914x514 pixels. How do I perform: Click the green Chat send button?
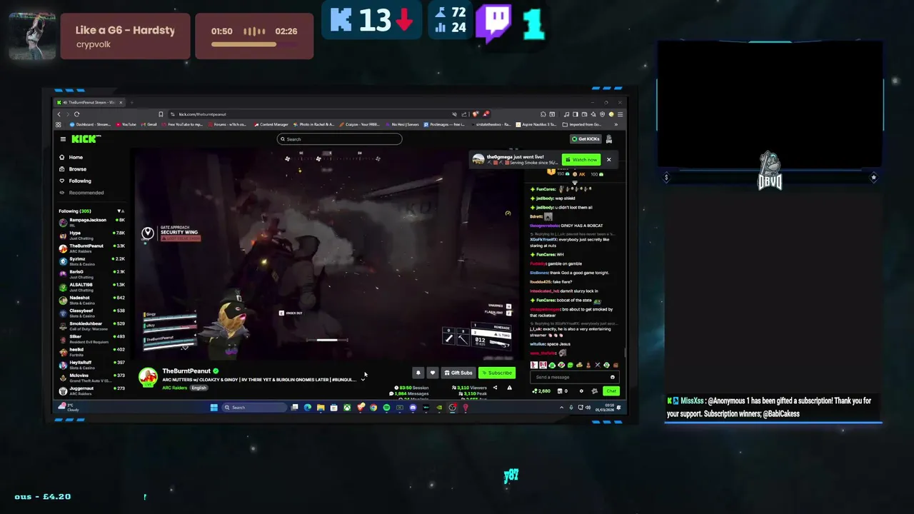click(611, 390)
